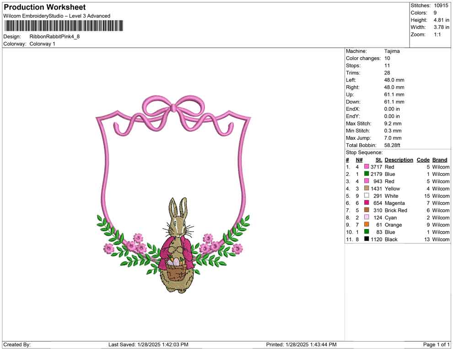Click the pale pink swatch in the Cyan row
Viewport: 453px width, 349px height.
(367, 217)
